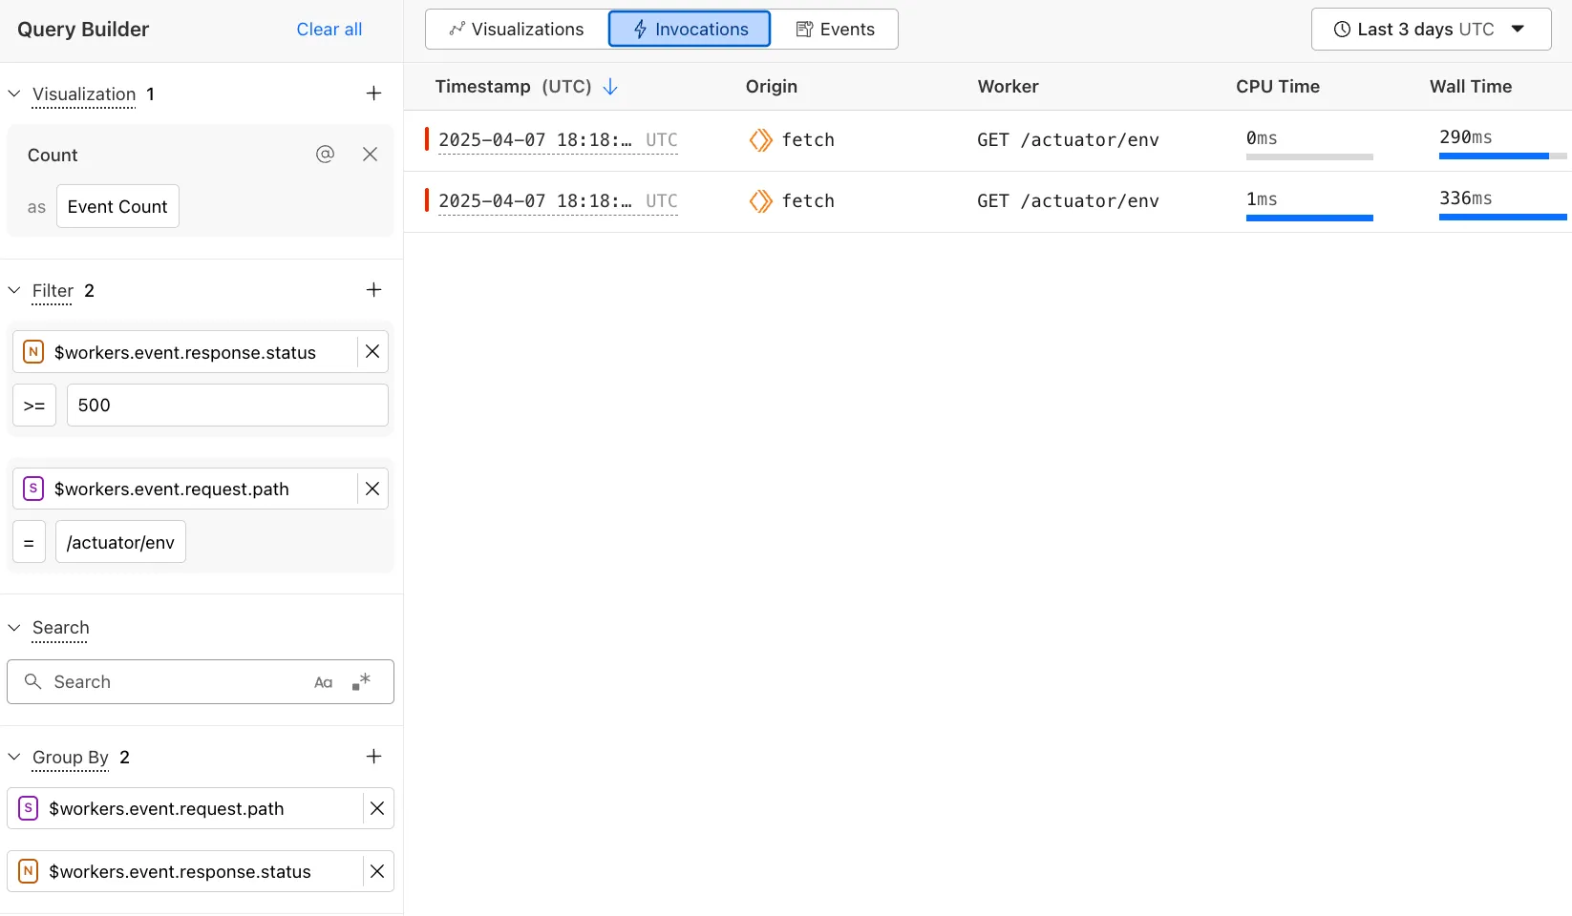Add a new Filter with the plus button
1572x916 pixels.
(x=373, y=289)
